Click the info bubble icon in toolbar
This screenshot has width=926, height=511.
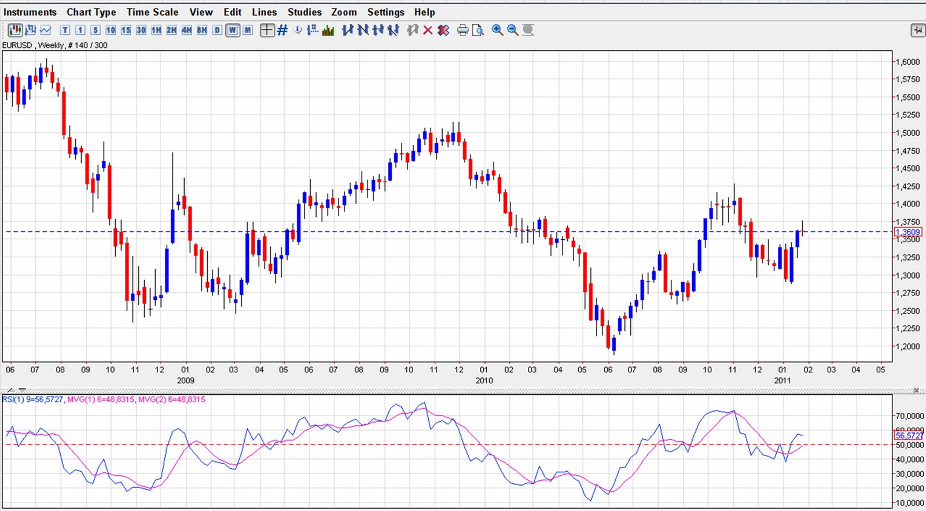click(298, 30)
